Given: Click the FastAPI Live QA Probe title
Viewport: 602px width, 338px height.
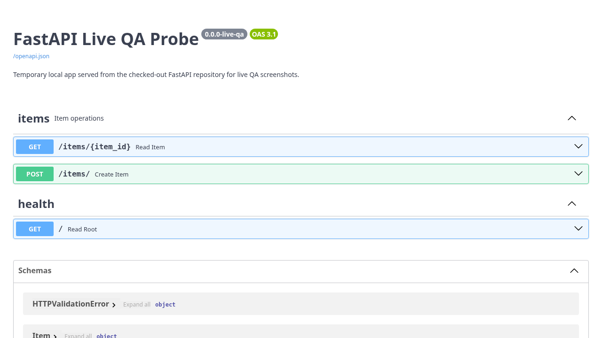Looking at the screenshot, I should click(106, 39).
